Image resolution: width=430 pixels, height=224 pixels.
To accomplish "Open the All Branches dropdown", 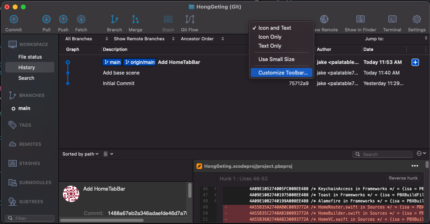I will (87, 39).
